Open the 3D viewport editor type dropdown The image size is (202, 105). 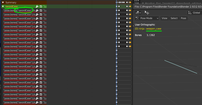[138, 12]
